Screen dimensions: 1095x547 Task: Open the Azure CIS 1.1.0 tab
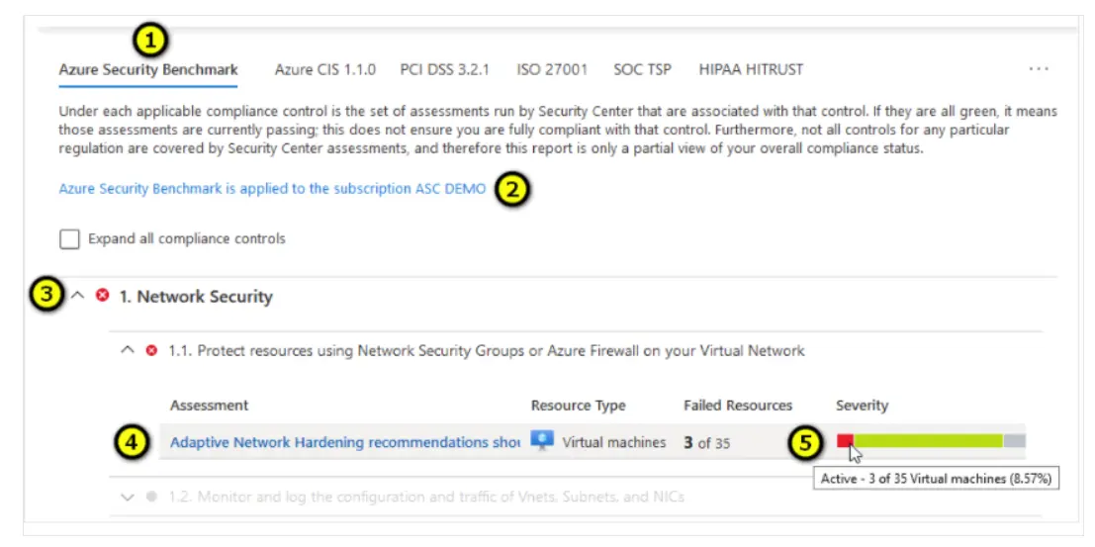point(324,70)
